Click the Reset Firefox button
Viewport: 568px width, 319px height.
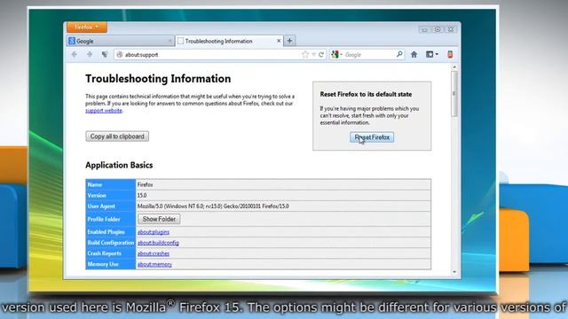372,137
